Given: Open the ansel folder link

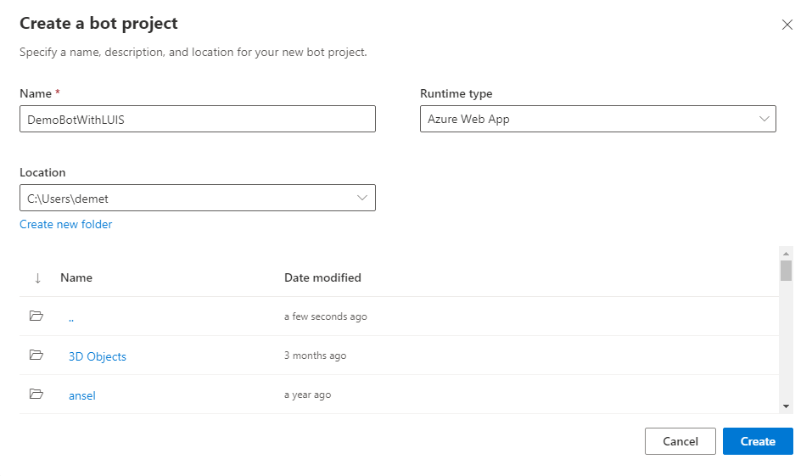Looking at the screenshot, I should click(x=81, y=395).
